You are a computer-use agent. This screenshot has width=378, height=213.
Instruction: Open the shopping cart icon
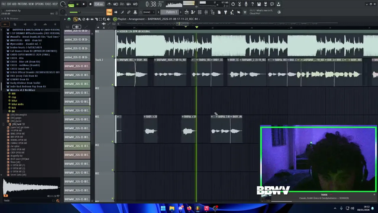pos(245,12)
